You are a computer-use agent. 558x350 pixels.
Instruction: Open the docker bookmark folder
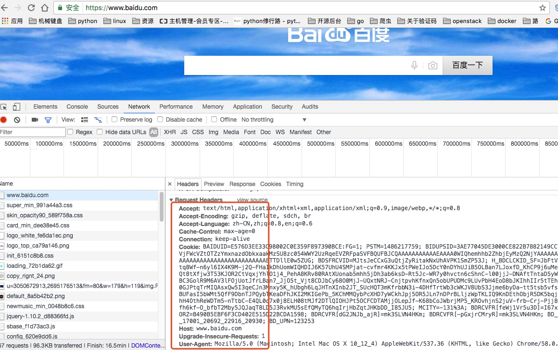click(502, 21)
